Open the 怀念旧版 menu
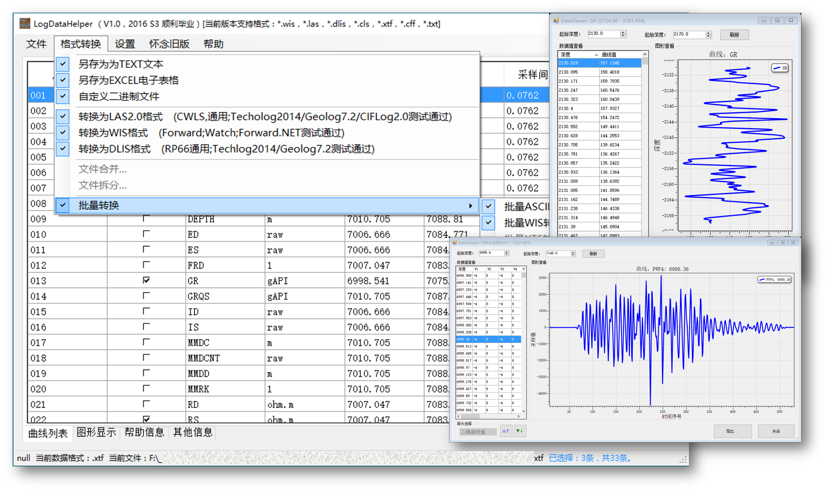The image size is (827, 492). [x=169, y=44]
